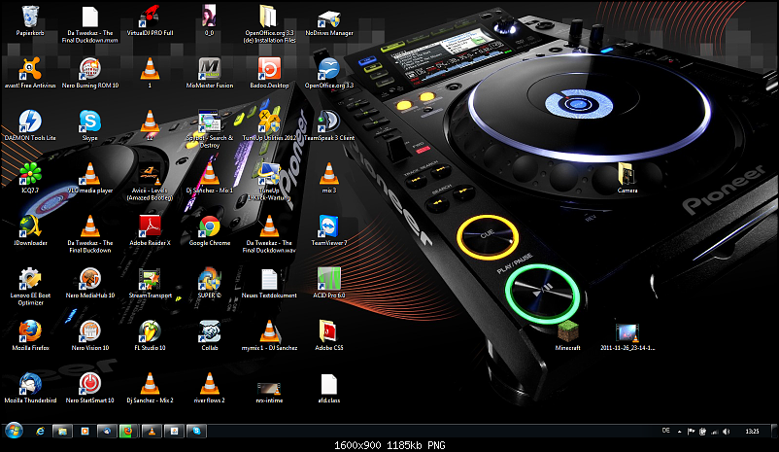Open the Adobe Reader X shortcut
Image resolution: width=779 pixels, height=452 pixels.
(x=149, y=226)
